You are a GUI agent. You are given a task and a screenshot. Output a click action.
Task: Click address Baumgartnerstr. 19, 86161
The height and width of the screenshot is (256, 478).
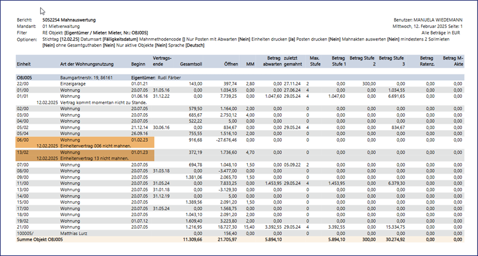pyautogui.click(x=90, y=76)
